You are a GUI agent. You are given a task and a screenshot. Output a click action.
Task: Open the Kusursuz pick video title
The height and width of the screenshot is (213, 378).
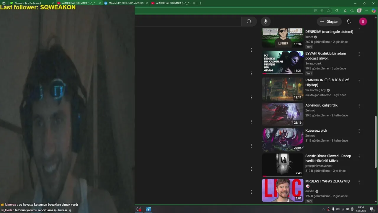[x=316, y=130]
